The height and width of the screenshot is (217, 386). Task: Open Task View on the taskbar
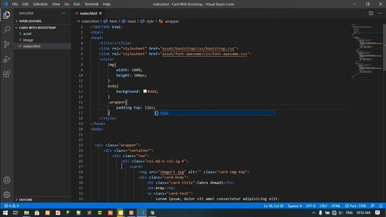(x=16, y=213)
